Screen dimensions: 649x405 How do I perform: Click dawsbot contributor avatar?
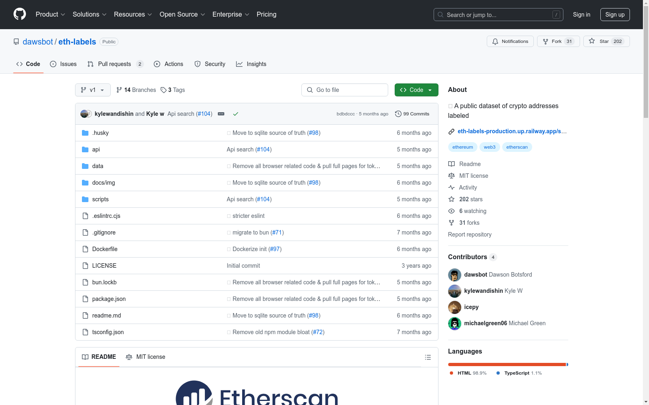[455, 275]
